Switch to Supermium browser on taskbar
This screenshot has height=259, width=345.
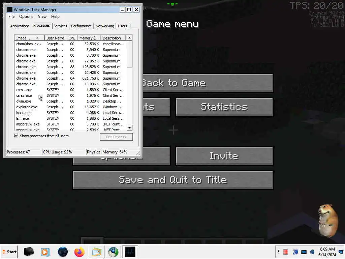pos(113,252)
